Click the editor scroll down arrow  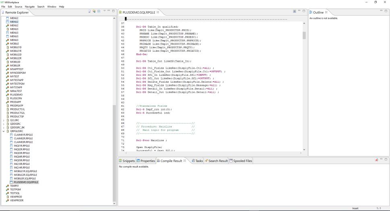pyautogui.click(x=304, y=150)
